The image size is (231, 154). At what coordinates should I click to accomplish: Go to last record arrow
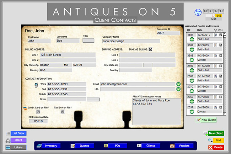pos(221,11)
